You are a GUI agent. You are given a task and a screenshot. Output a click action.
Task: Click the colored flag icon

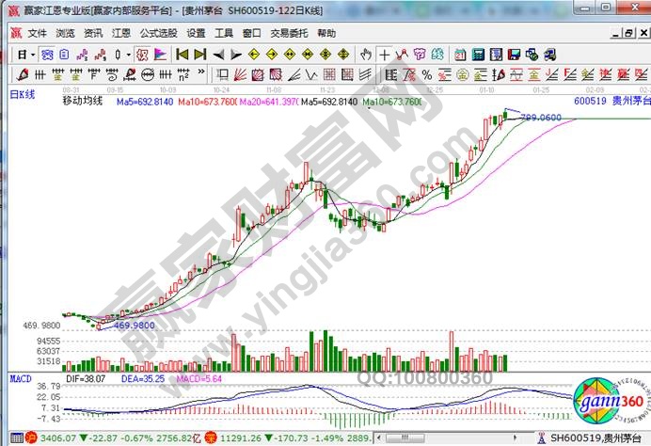(x=160, y=54)
